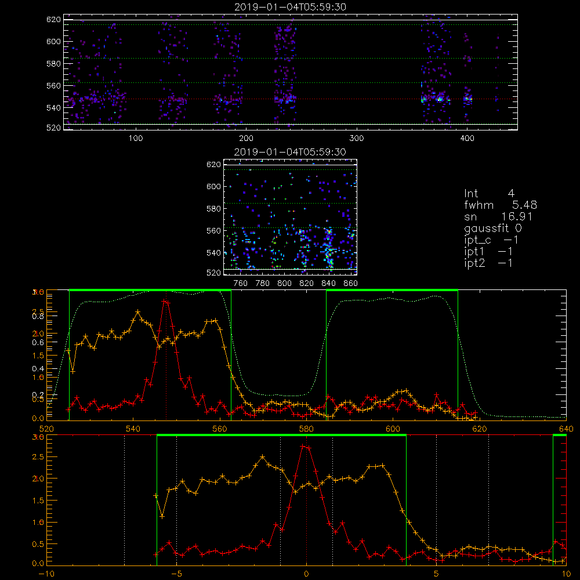580x580 pixels.
Task: Click the bright cluster near 840 in middle image
Action: click(x=329, y=247)
